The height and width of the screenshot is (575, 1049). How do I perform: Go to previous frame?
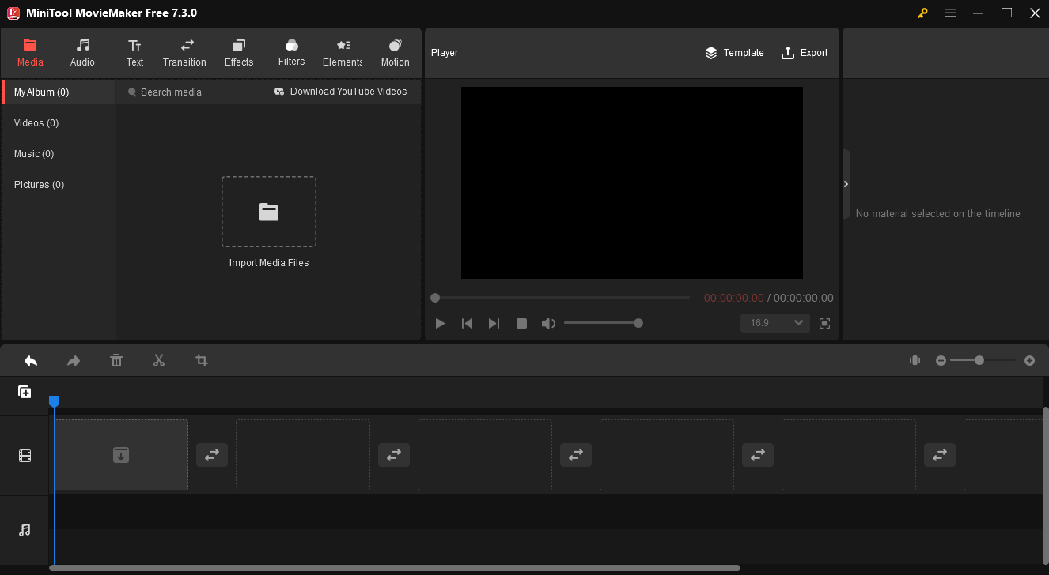click(468, 323)
